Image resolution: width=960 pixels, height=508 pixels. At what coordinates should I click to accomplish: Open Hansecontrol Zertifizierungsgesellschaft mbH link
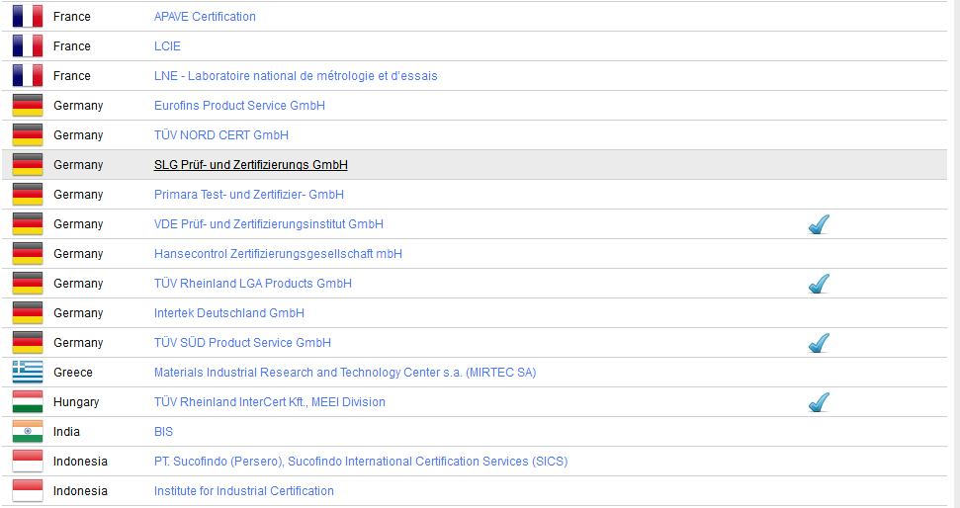[x=278, y=254]
